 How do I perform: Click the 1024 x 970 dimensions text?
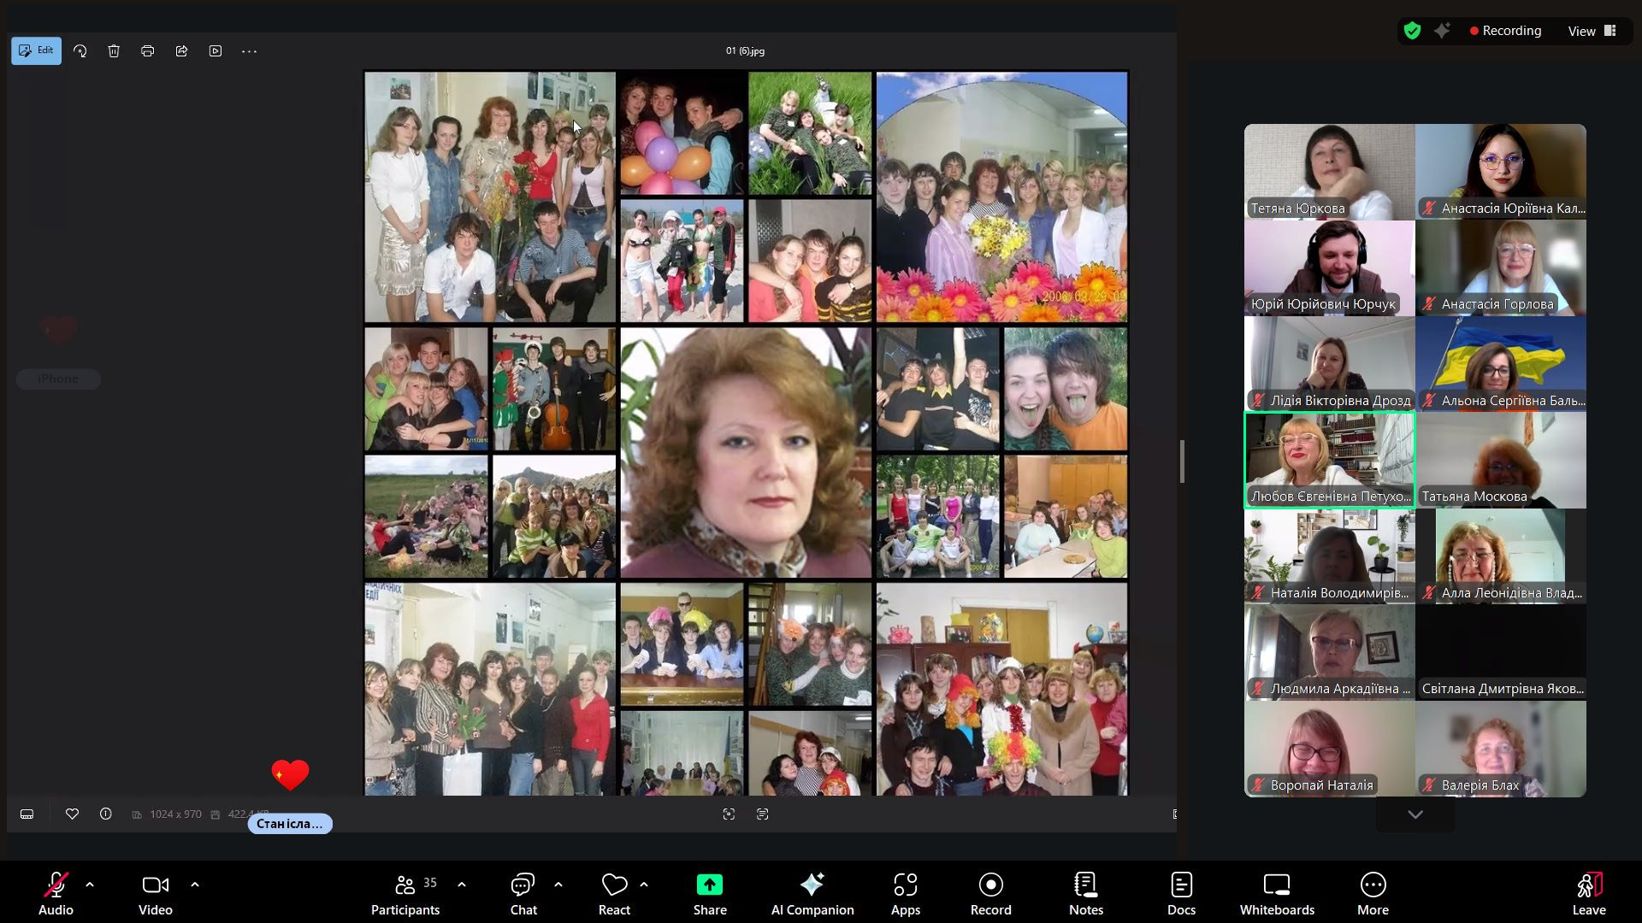coord(175,814)
